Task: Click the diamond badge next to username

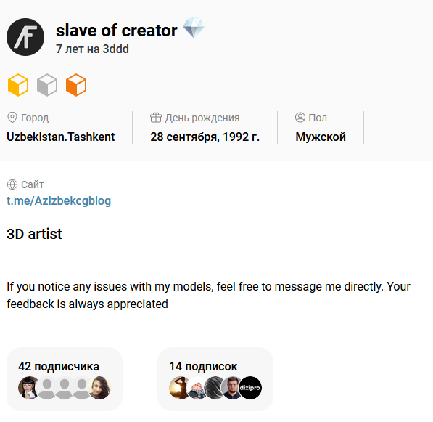Action: click(194, 28)
